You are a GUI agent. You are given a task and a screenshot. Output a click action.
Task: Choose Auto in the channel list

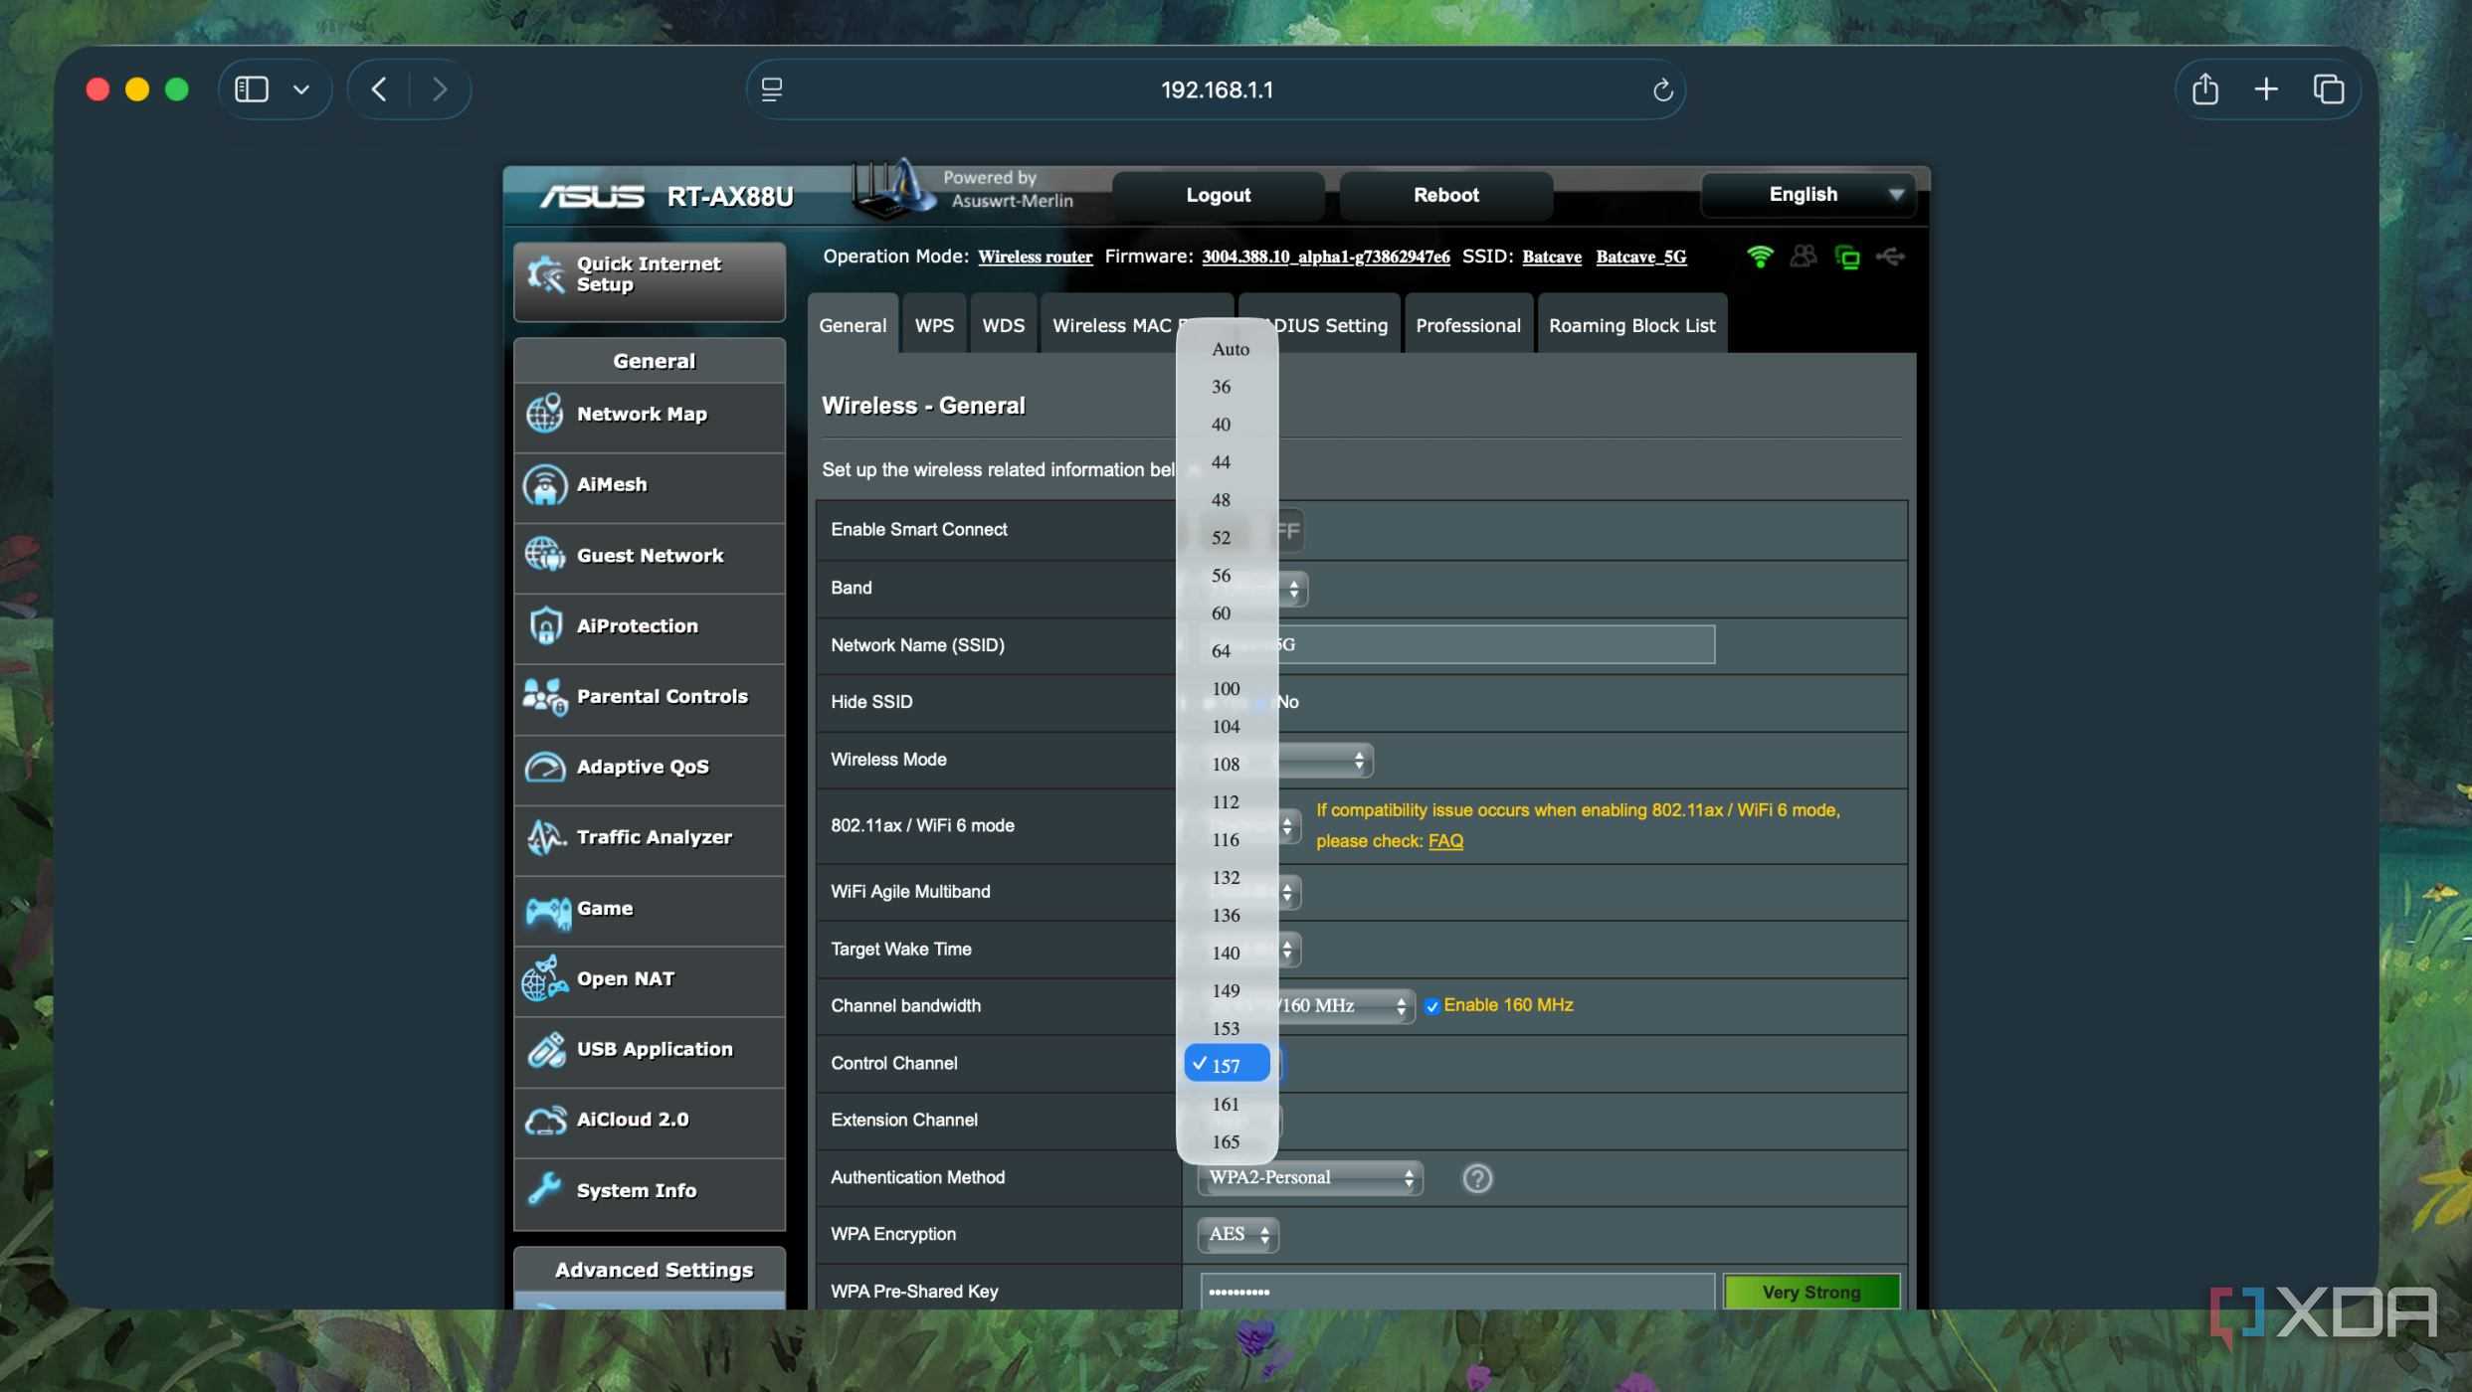coord(1227,349)
